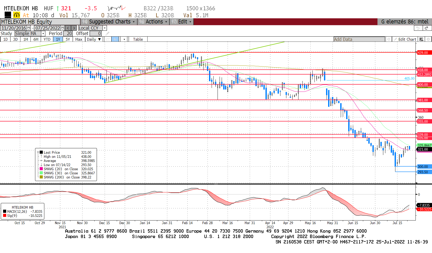
Task: Collapse the Last Price legend tree
Action: point(38,152)
